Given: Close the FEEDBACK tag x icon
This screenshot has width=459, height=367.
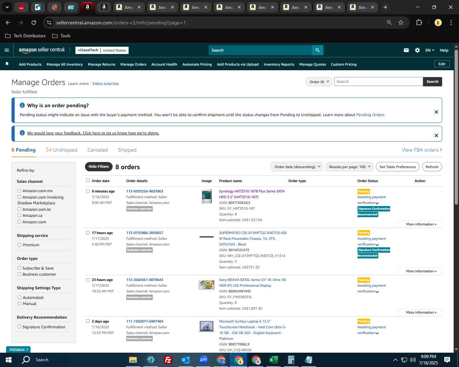Looking at the screenshot, I should pos(27,349).
